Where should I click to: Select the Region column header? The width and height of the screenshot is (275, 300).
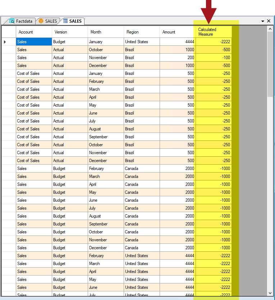(x=142, y=32)
